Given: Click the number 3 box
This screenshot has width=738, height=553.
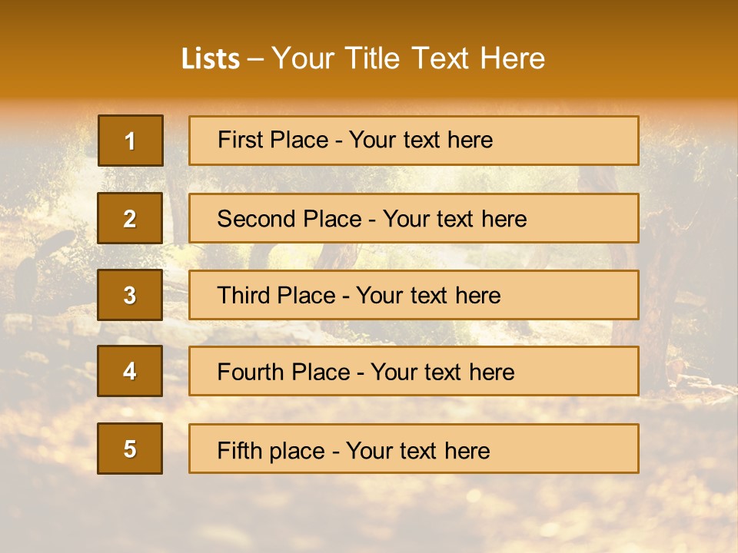Looking at the screenshot, I should coord(130,295).
